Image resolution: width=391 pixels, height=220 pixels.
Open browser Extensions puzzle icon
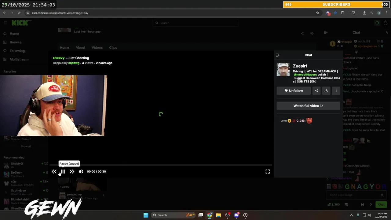coord(342,13)
